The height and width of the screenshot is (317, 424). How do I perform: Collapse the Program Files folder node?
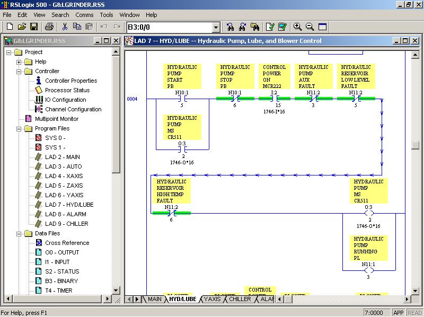(19, 129)
